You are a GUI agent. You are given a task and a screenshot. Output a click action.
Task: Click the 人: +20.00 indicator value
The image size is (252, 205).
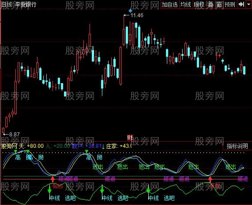coord(58,146)
